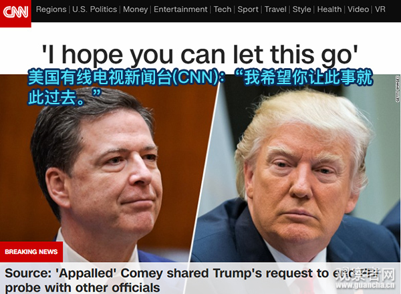
Task: Click the 'I hope you can let this go' headline
Action: [x=200, y=55]
